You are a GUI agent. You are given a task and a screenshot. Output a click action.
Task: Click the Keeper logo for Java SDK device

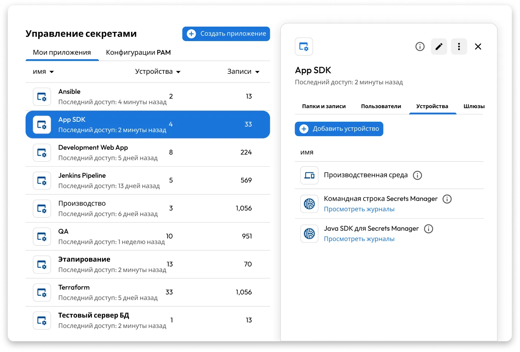(309, 234)
